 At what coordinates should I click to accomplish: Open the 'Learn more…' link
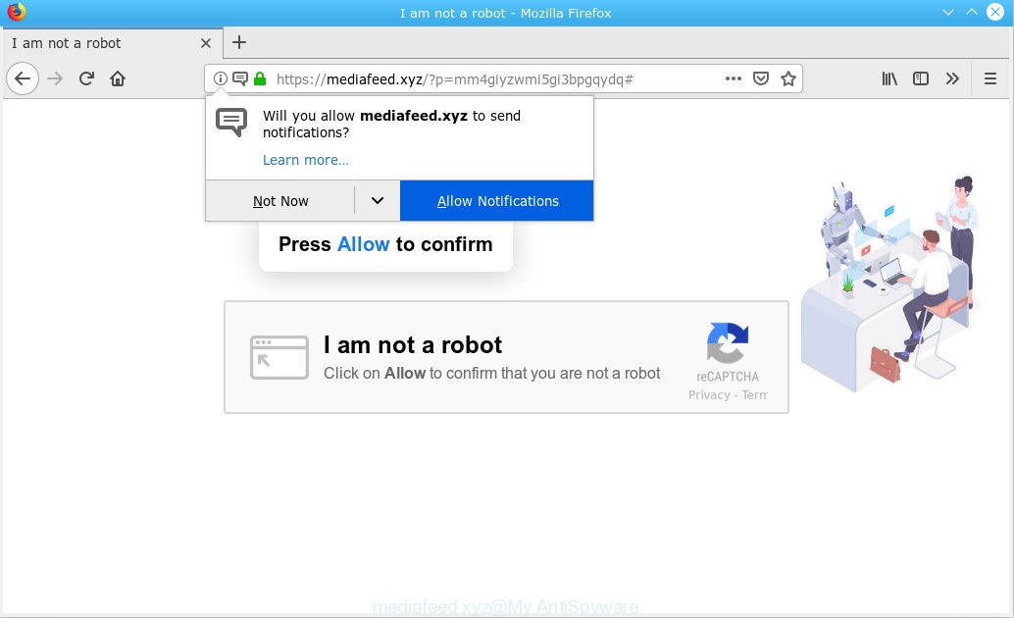point(305,160)
